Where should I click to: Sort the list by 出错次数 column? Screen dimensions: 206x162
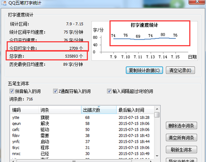(98, 110)
